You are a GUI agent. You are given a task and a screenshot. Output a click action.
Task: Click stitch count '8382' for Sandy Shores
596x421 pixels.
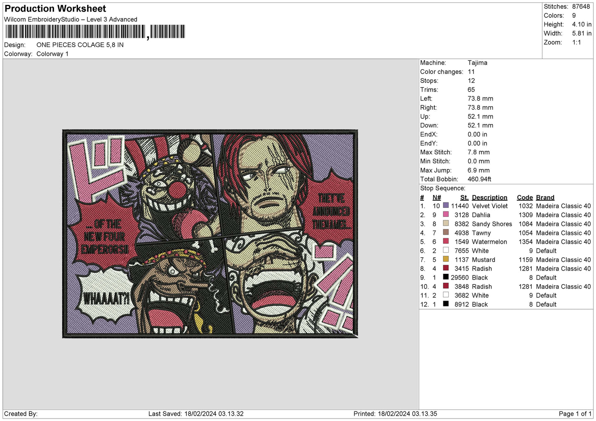462,224
